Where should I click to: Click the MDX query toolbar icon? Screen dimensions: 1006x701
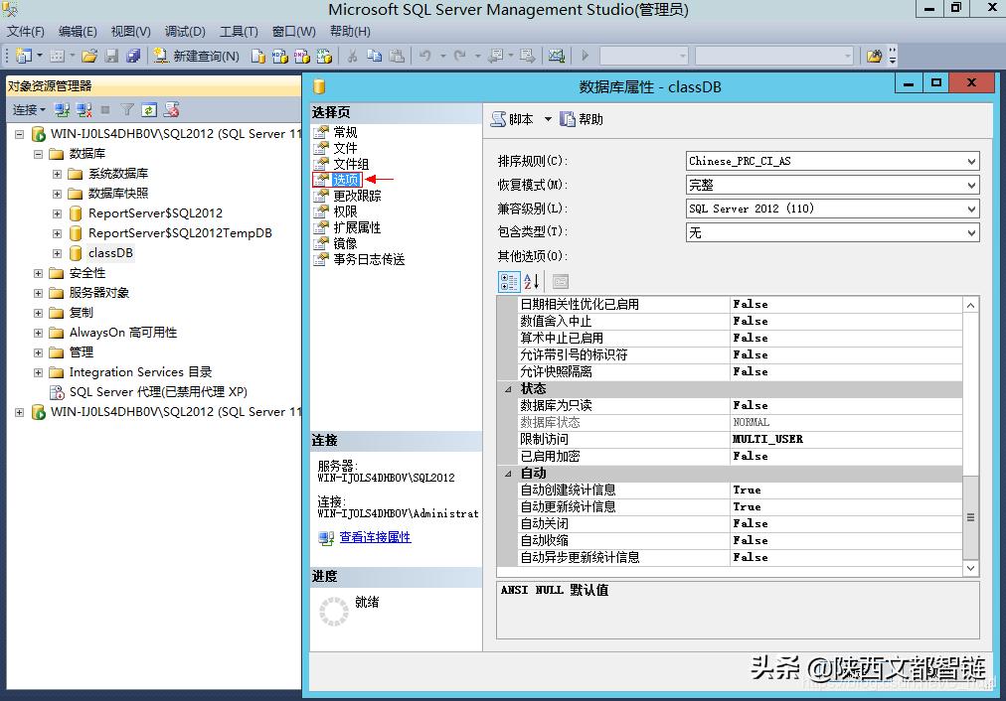tap(279, 56)
